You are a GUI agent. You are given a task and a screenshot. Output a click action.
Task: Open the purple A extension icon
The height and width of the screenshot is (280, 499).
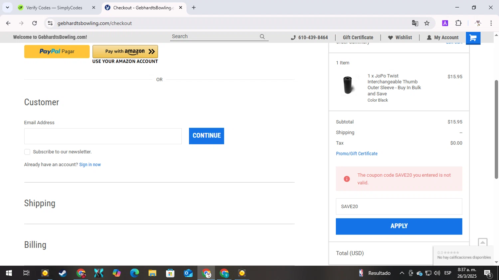coord(445,23)
